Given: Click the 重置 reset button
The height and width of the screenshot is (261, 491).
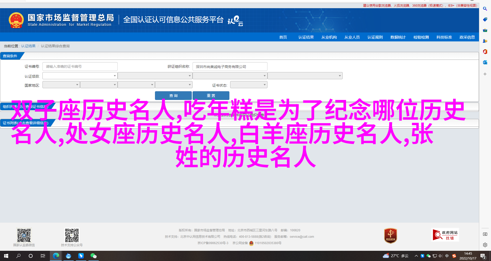Looking at the screenshot, I should (211, 96).
